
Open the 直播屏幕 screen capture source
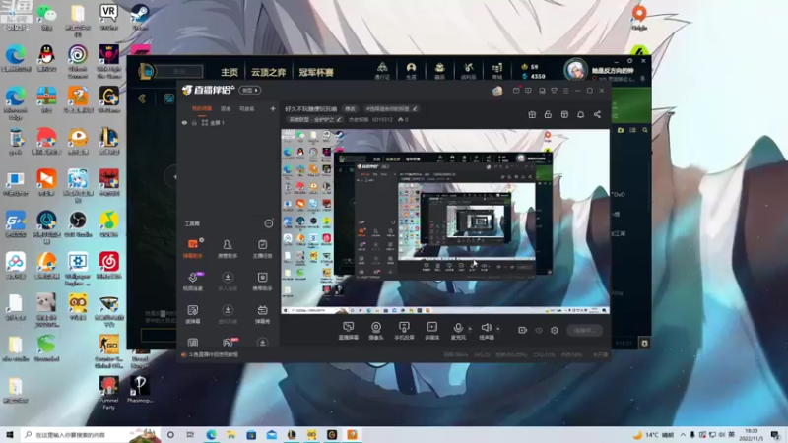pyautogui.click(x=349, y=331)
